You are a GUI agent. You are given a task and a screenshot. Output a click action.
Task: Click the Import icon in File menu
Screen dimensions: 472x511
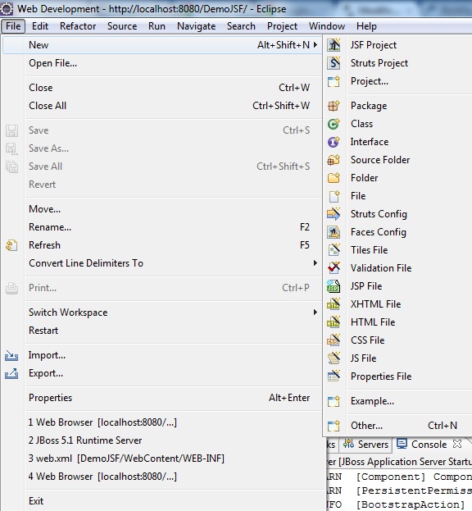(11, 355)
